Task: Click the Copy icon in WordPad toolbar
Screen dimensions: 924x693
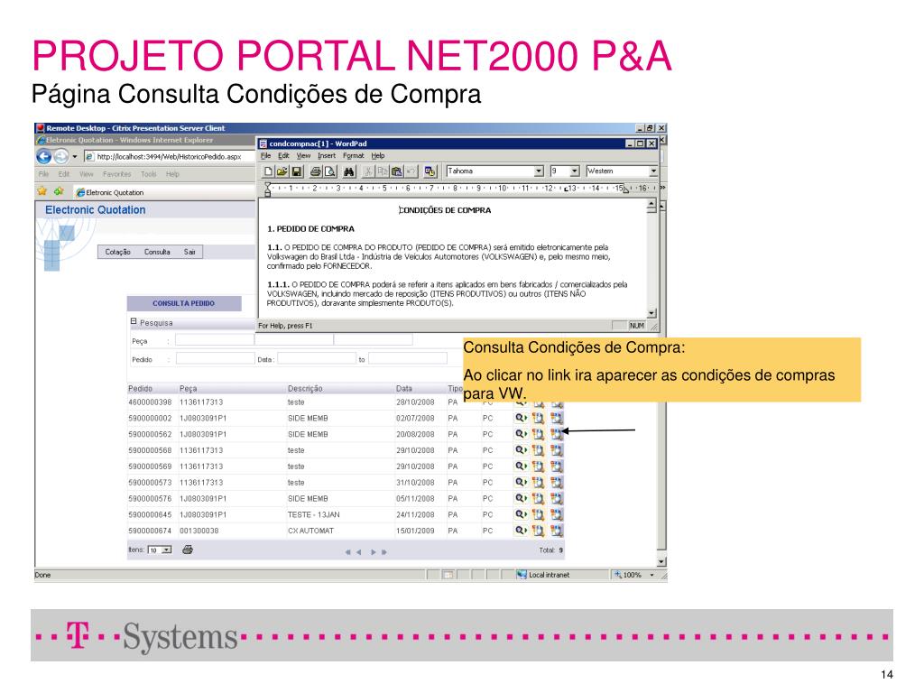Action: click(x=383, y=171)
